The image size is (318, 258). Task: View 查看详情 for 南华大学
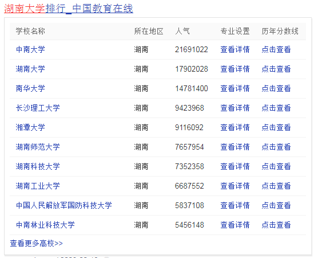[x=235, y=88]
